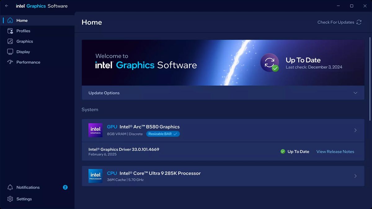The width and height of the screenshot is (372, 209).
Task: Open the Display menu entry
Action: coord(23,51)
